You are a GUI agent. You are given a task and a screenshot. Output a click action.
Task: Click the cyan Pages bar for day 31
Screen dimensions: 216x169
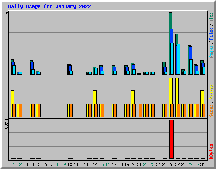204,71
